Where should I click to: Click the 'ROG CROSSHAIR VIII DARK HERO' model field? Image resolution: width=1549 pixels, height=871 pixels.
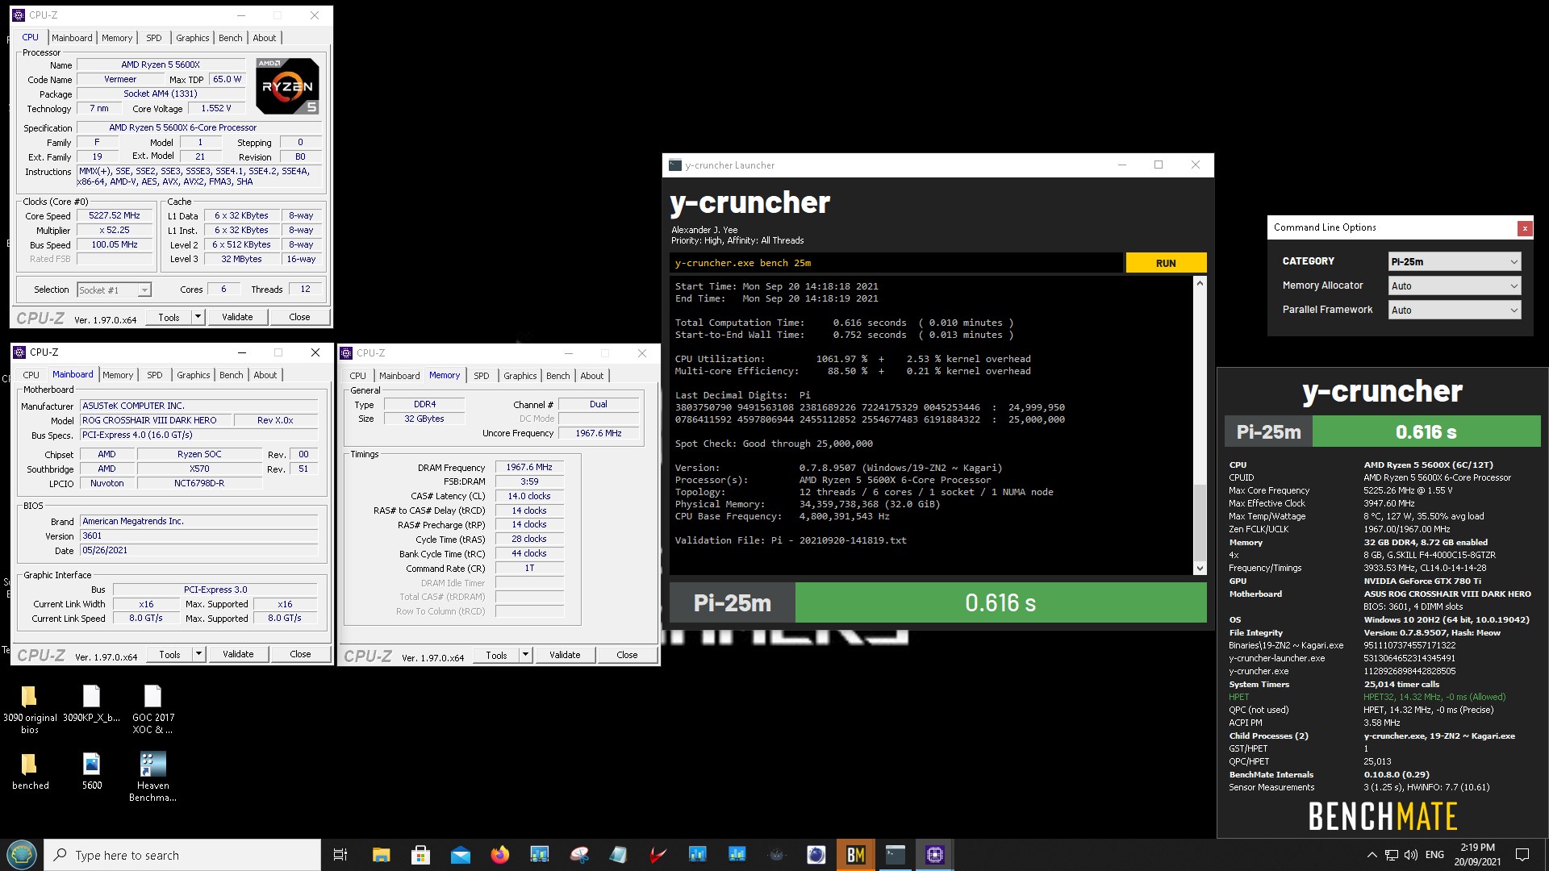(156, 420)
